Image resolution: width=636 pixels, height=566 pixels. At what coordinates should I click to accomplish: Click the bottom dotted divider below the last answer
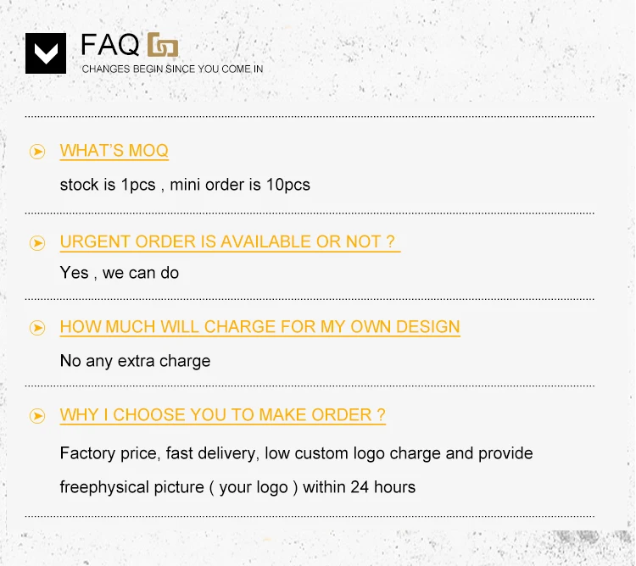pyautogui.click(x=310, y=516)
